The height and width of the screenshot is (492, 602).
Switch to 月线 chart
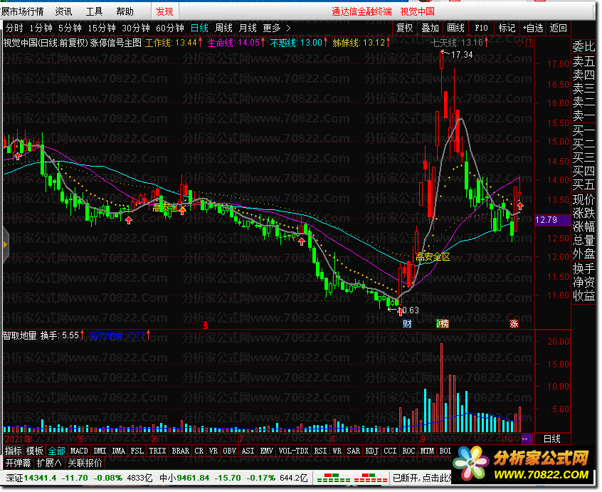tap(248, 28)
